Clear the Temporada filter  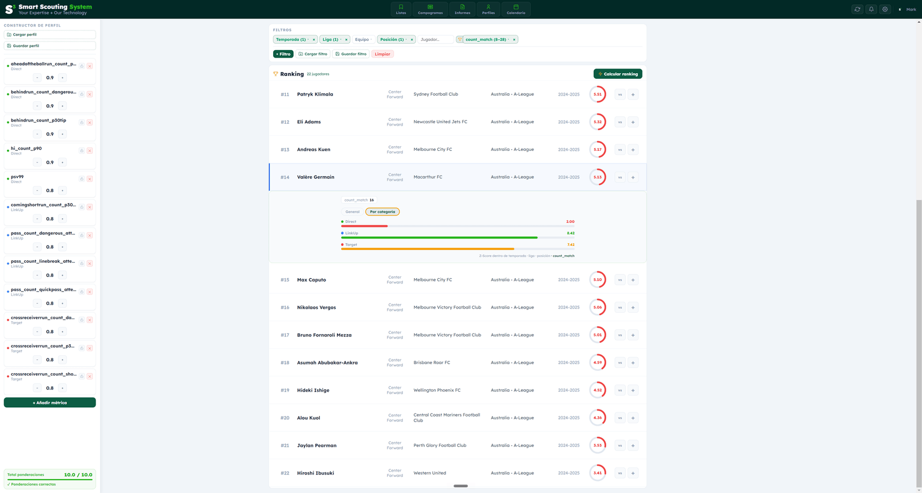pyautogui.click(x=314, y=40)
